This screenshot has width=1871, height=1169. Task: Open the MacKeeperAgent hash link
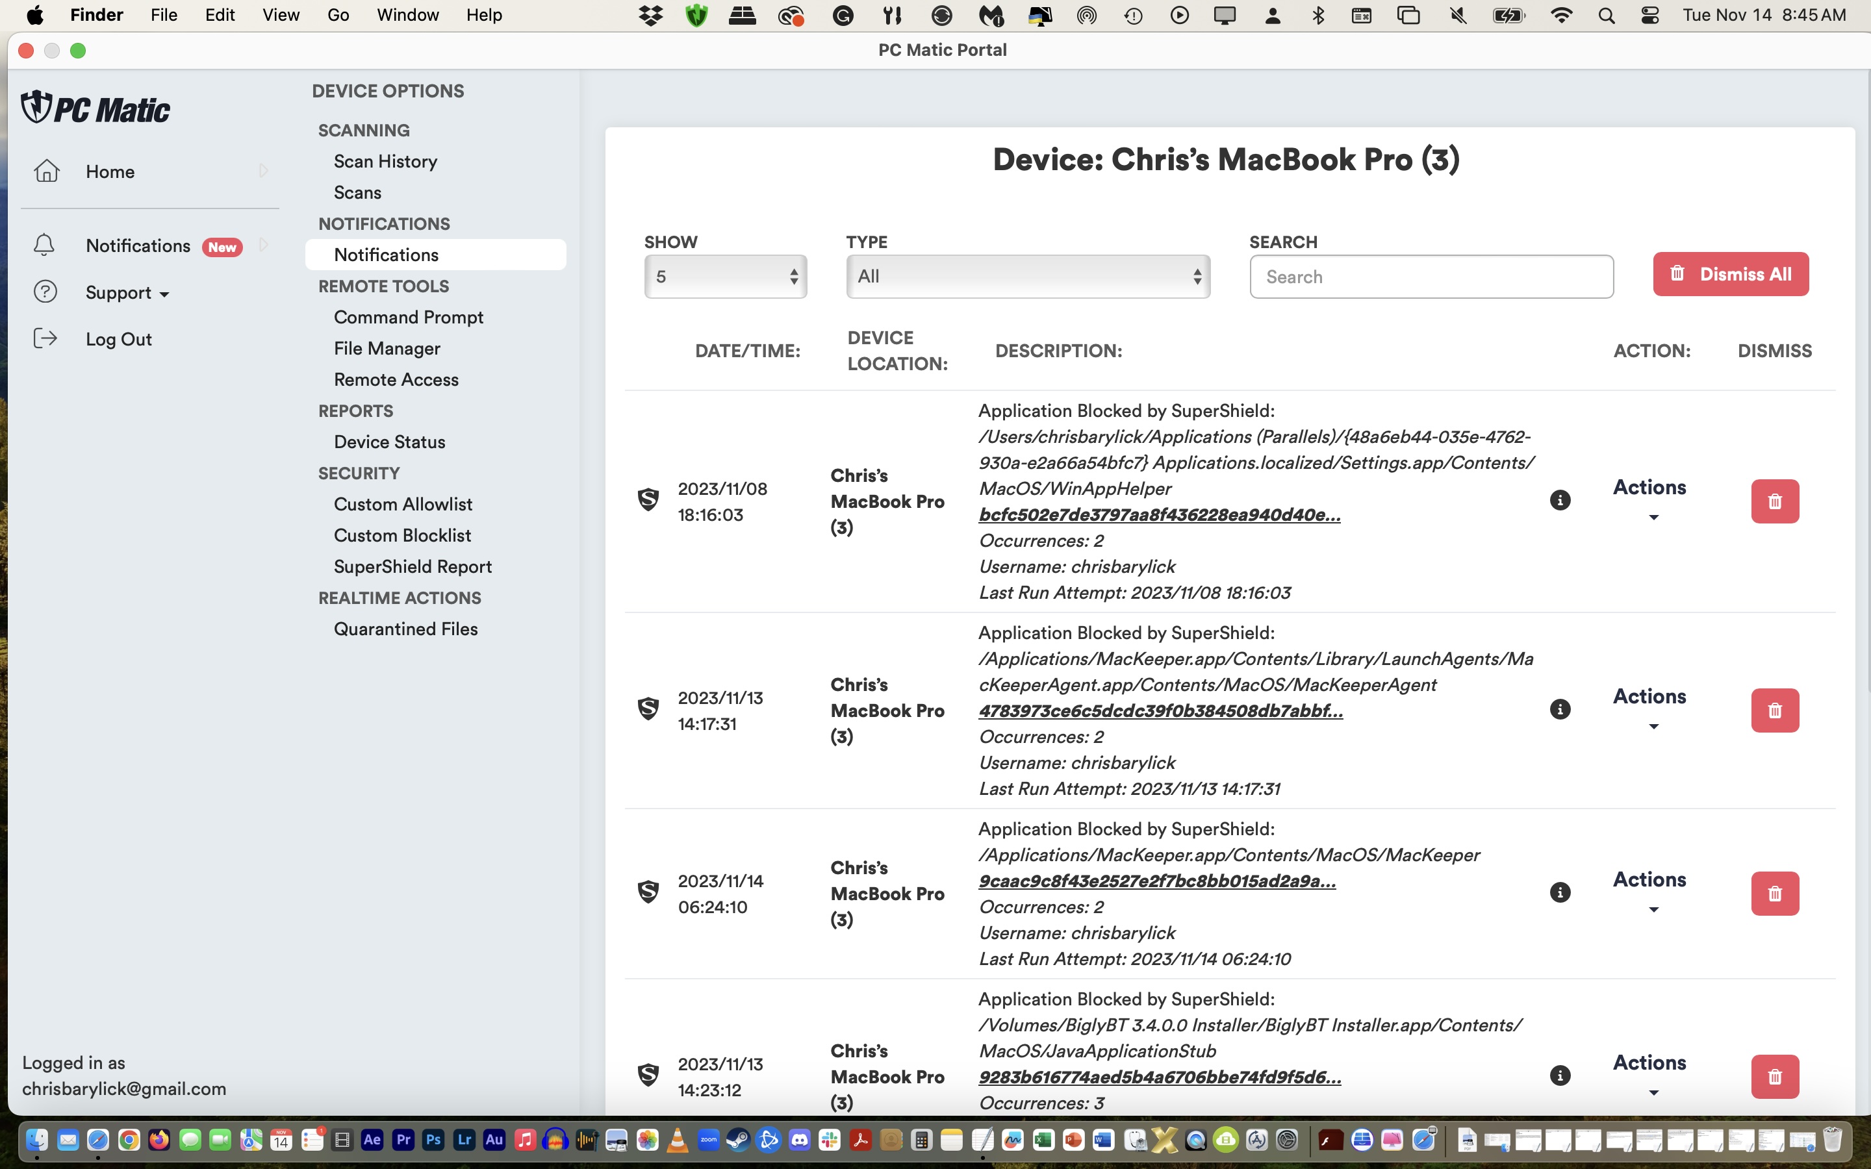[1158, 710]
